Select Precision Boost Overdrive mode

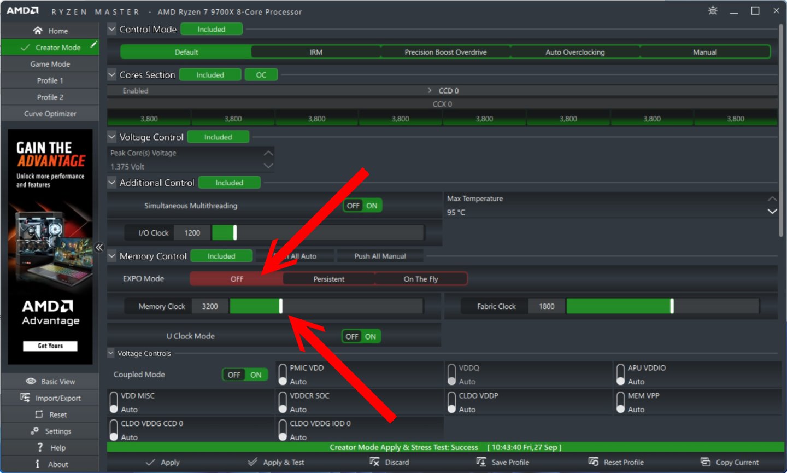pos(445,52)
